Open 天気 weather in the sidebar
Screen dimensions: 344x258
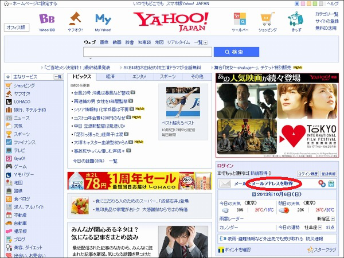coord(18,126)
